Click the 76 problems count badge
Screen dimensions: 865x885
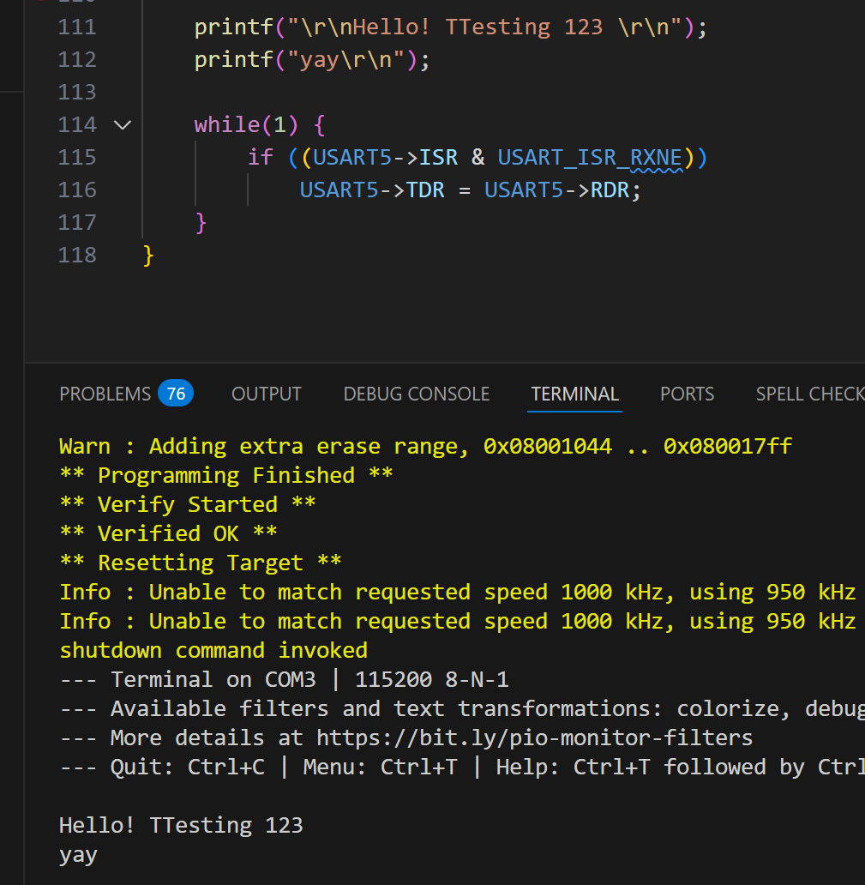point(176,394)
